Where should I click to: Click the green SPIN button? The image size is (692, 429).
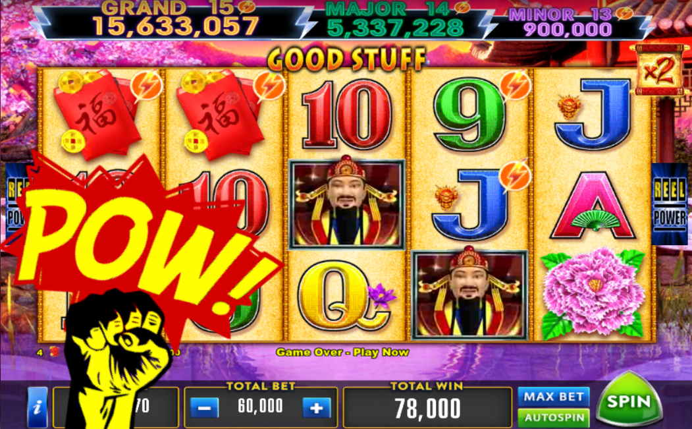(629, 401)
